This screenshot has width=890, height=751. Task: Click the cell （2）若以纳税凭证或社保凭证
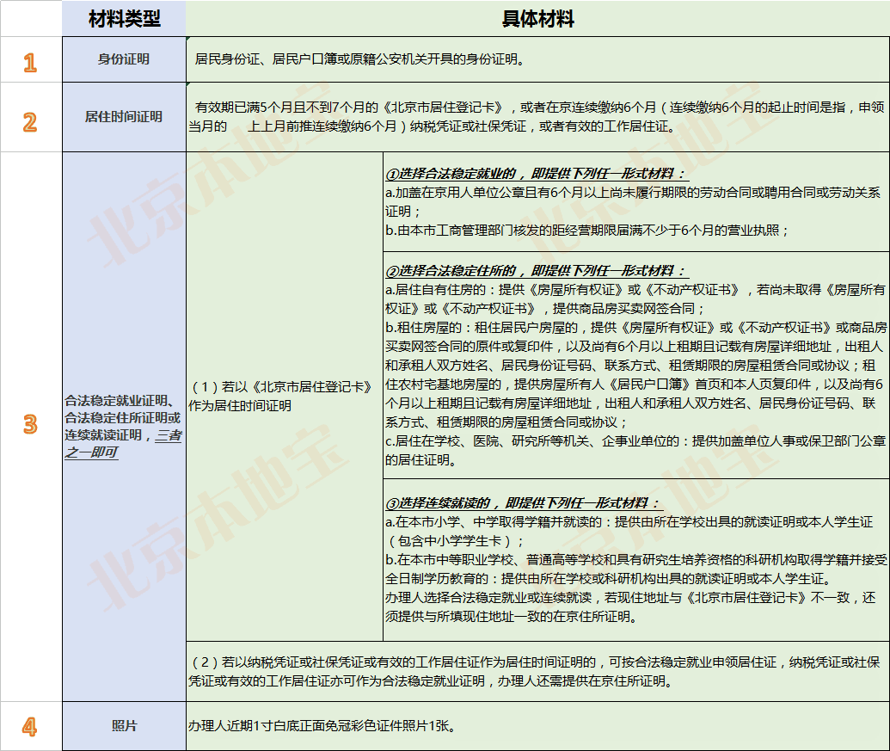point(537,672)
